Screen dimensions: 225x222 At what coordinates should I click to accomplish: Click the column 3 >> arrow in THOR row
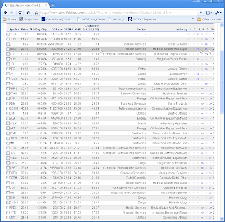pos(198,49)
